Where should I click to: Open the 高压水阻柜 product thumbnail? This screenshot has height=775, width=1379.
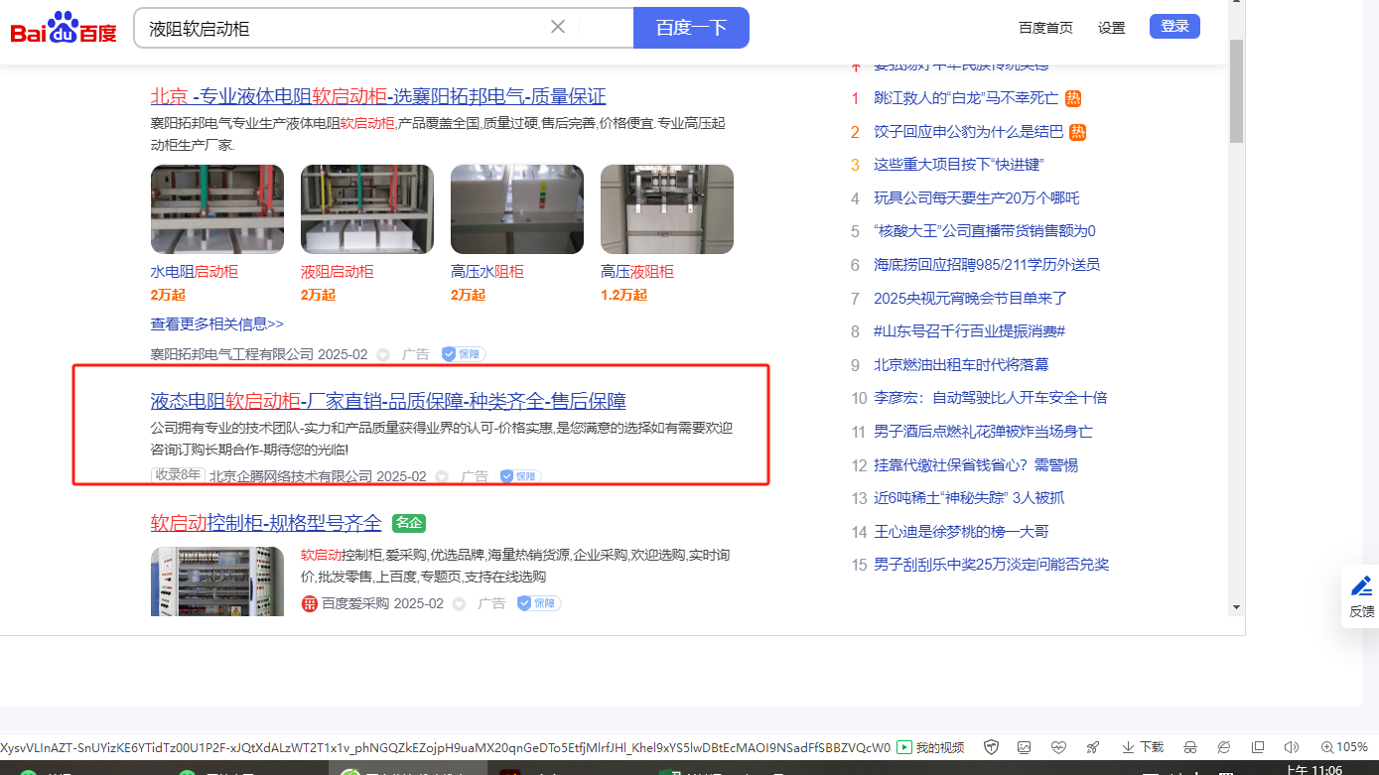pos(517,209)
